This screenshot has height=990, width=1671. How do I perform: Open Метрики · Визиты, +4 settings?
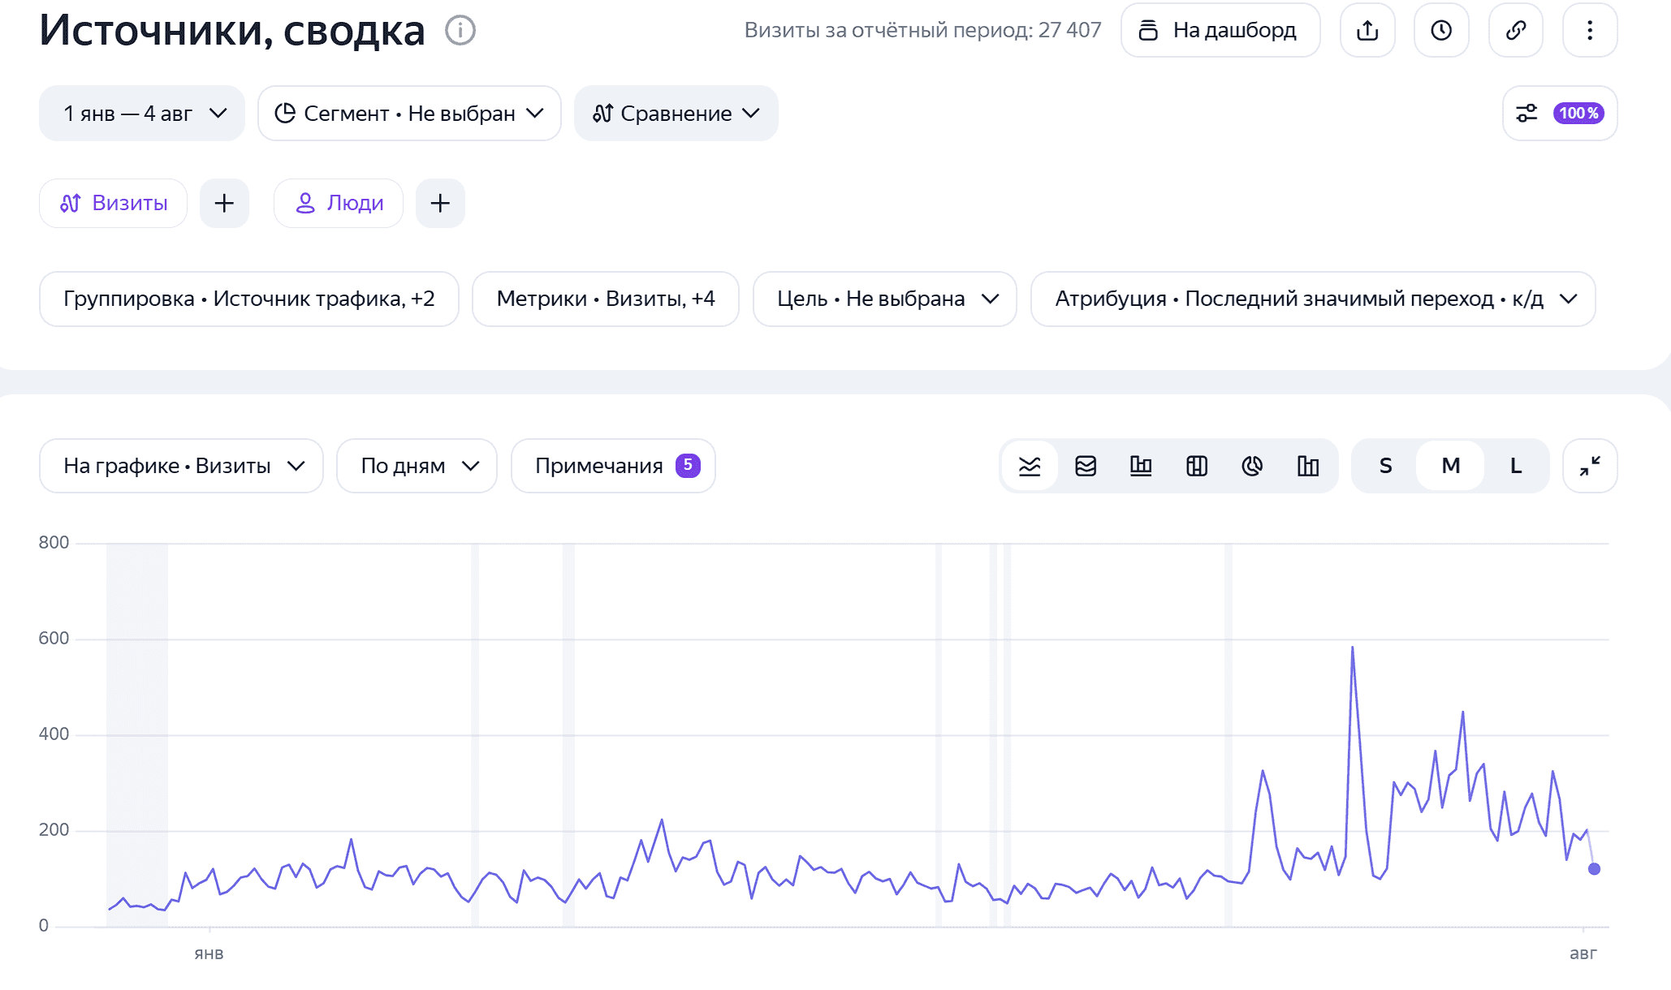click(x=606, y=299)
